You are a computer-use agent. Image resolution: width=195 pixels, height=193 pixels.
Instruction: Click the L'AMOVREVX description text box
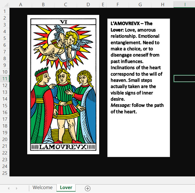tap(139, 88)
